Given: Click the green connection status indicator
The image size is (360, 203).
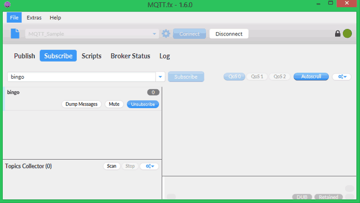Looking at the screenshot, I should pos(347,34).
